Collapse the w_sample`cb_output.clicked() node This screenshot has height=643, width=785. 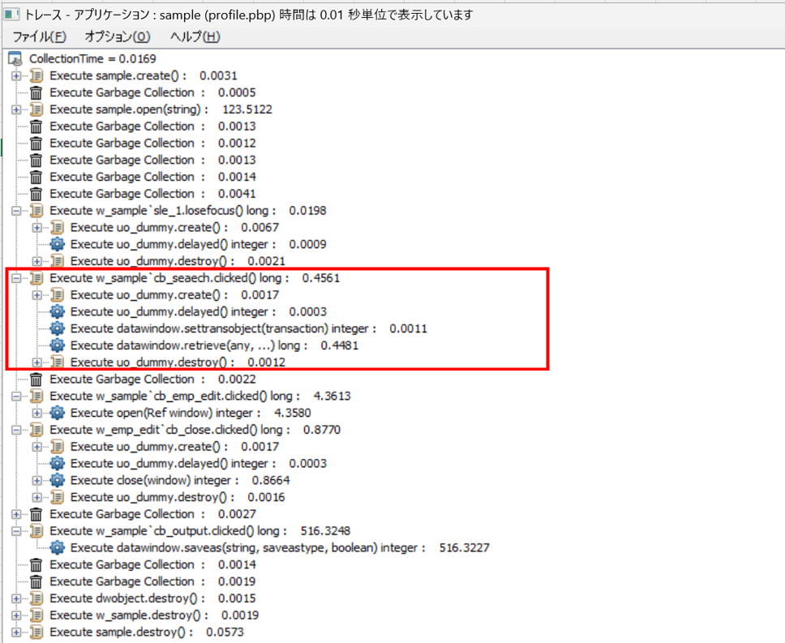click(x=16, y=531)
